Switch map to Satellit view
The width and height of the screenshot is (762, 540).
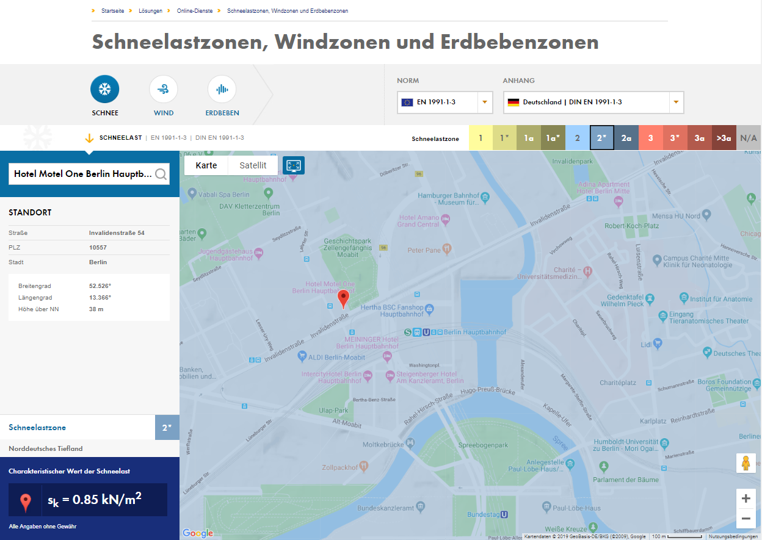(252, 165)
